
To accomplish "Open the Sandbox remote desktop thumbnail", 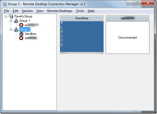I will 82,38.
